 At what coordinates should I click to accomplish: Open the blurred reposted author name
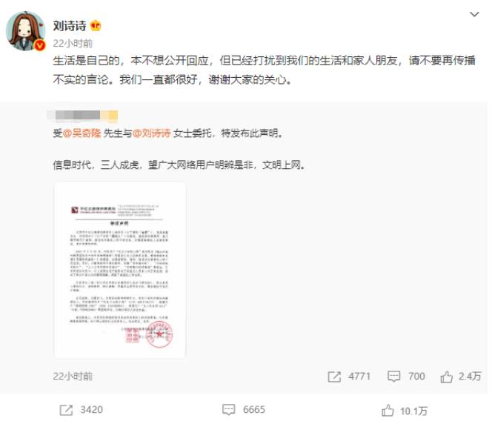pyautogui.click(x=83, y=115)
